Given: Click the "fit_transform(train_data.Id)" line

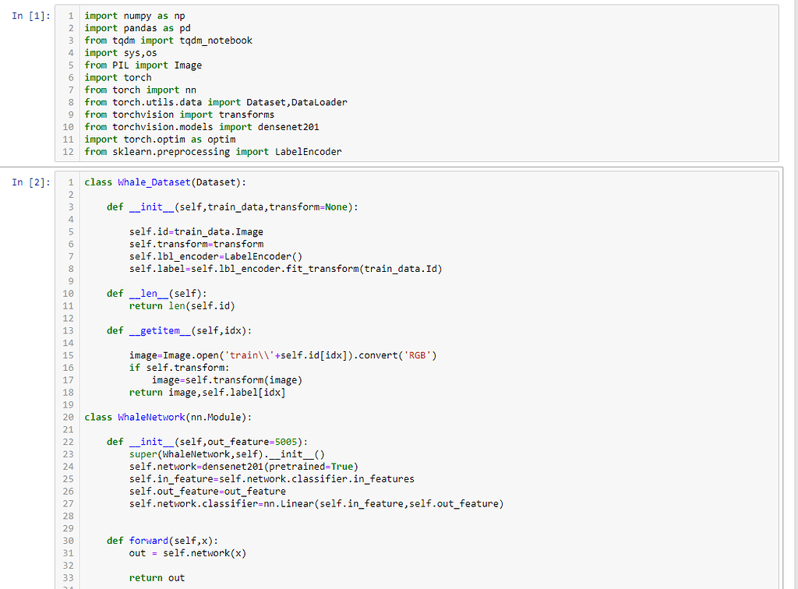Looking at the screenshot, I should (x=286, y=269).
